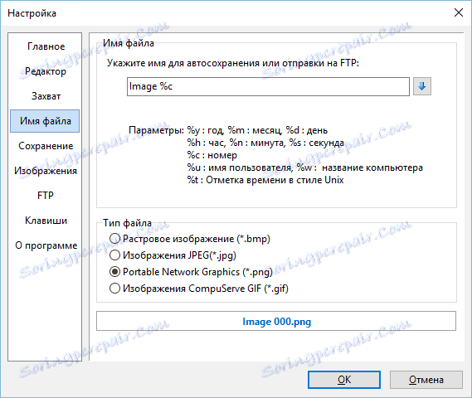The width and height of the screenshot is (472, 398).
Task: Switch to Клавиши hotkeys tab
Action: pyautogui.click(x=46, y=221)
